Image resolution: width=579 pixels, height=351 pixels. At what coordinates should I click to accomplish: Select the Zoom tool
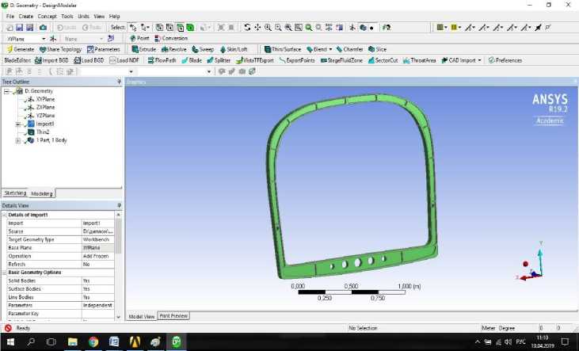[x=268, y=28]
